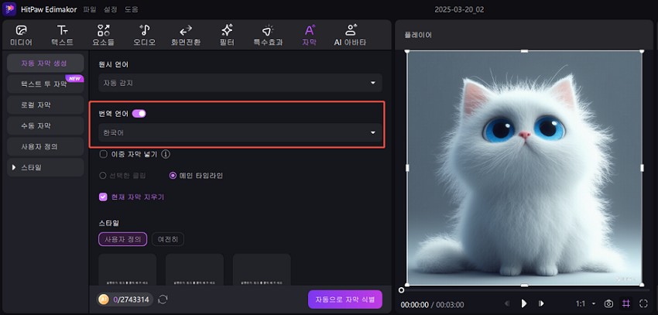Image resolution: width=658 pixels, height=315 pixels.
Task: Click the 0/2743314 credits counter
Action: [x=131, y=299]
